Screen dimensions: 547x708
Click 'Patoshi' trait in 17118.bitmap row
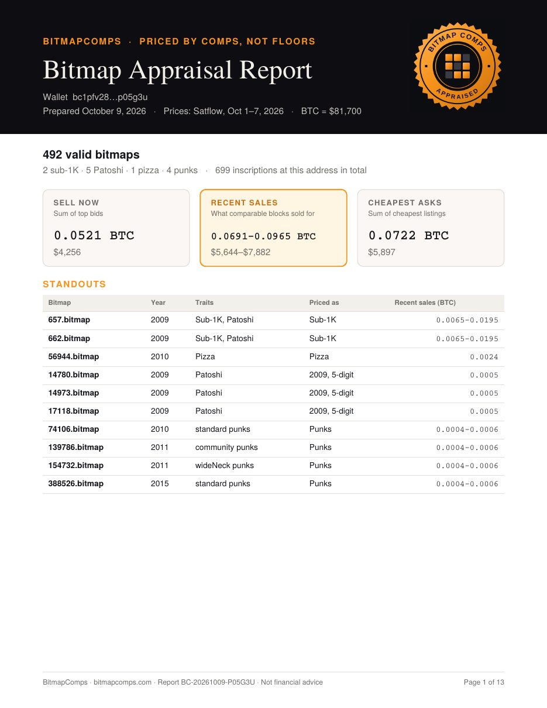tap(209, 411)
